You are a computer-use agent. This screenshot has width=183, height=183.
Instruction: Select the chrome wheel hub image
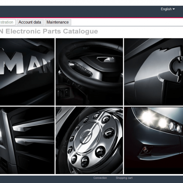click(89, 140)
